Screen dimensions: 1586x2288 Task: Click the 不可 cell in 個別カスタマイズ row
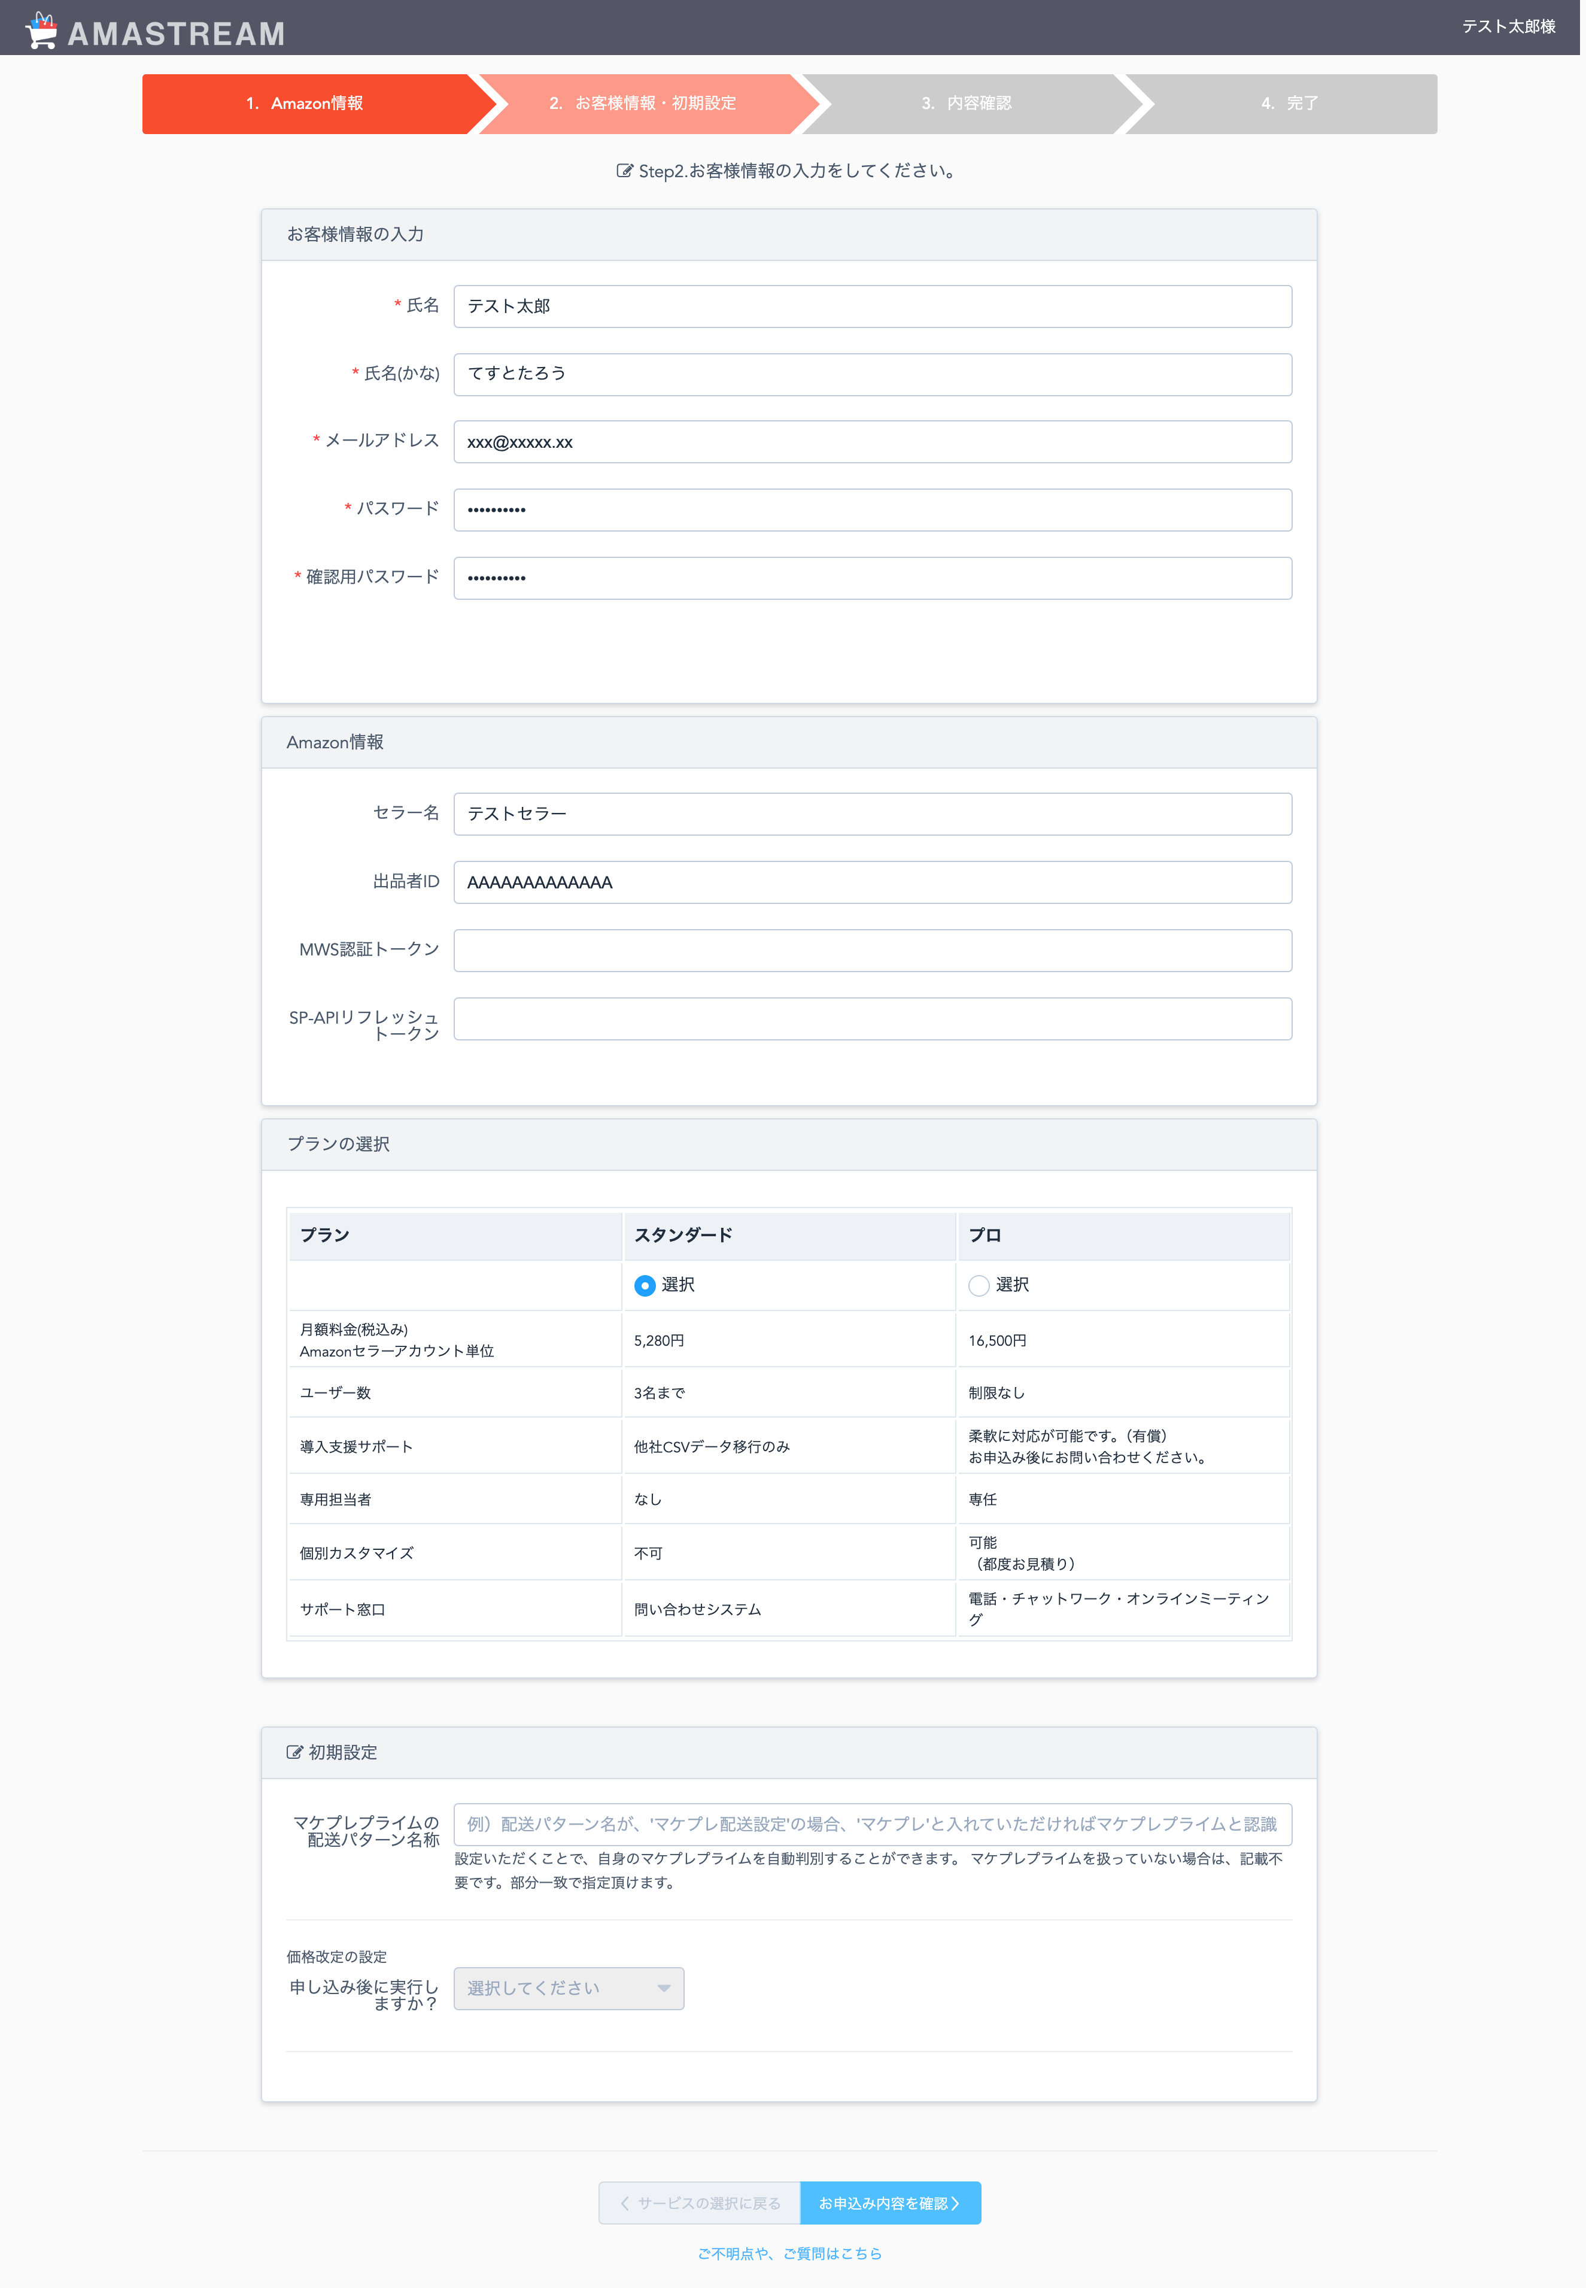point(789,1552)
